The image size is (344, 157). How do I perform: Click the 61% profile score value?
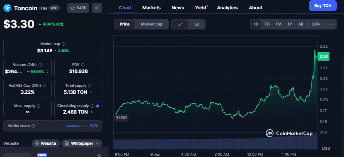click(94, 126)
